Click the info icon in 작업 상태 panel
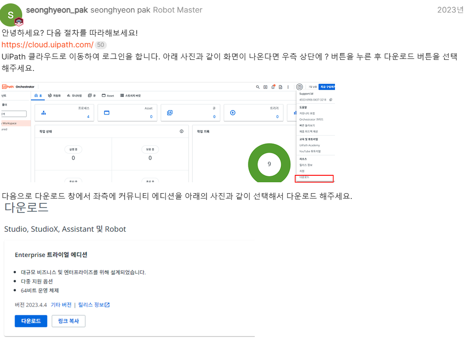 [x=181, y=131]
